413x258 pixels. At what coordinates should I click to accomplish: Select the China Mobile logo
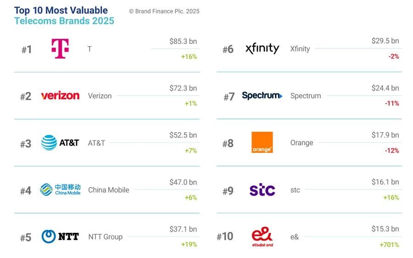(x=60, y=189)
